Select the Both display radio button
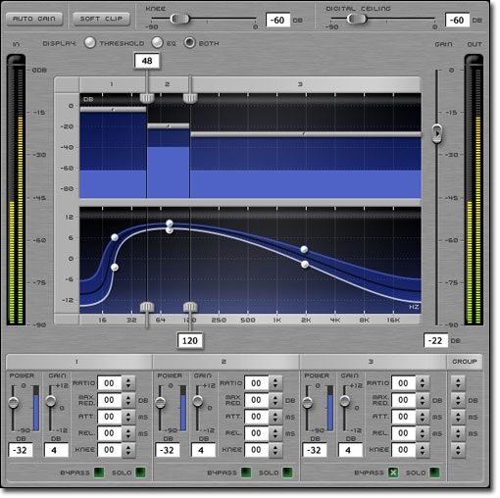The image size is (500, 498). click(189, 43)
